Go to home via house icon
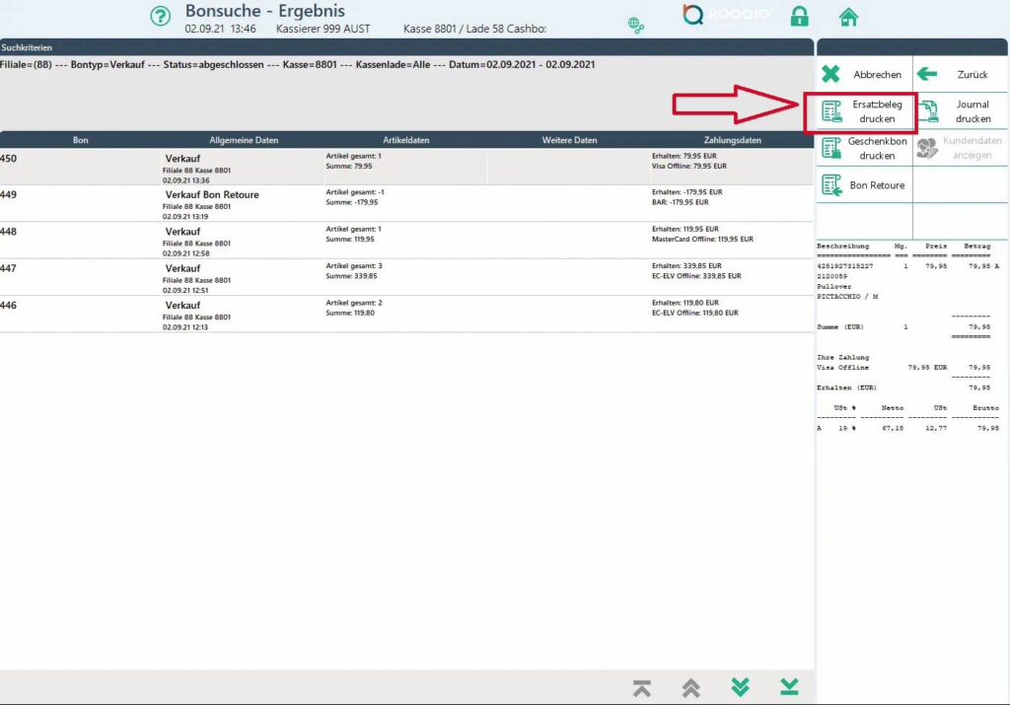1010x705 pixels. 847,17
